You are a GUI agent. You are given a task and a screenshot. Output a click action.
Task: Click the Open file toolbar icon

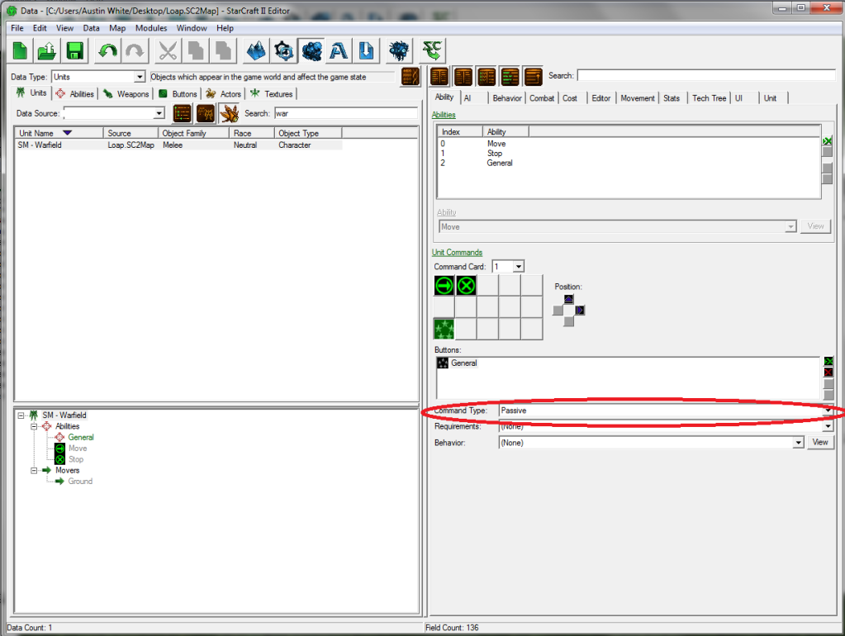click(x=47, y=51)
